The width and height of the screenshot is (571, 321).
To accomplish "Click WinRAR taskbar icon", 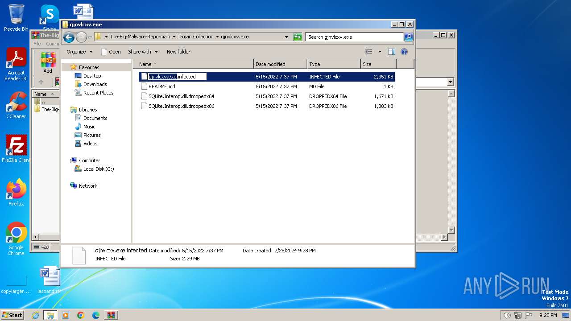I will tap(111, 315).
